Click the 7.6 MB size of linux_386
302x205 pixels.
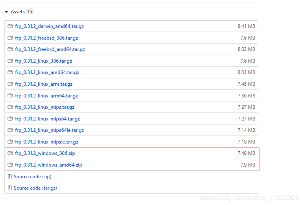(248, 61)
